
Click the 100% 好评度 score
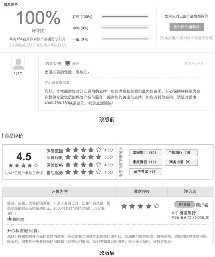(x=38, y=18)
